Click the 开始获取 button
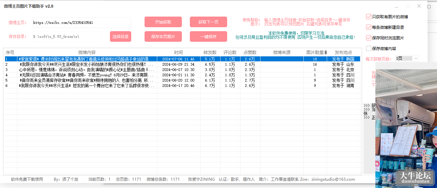This screenshot has height=188, width=437. 163,22
